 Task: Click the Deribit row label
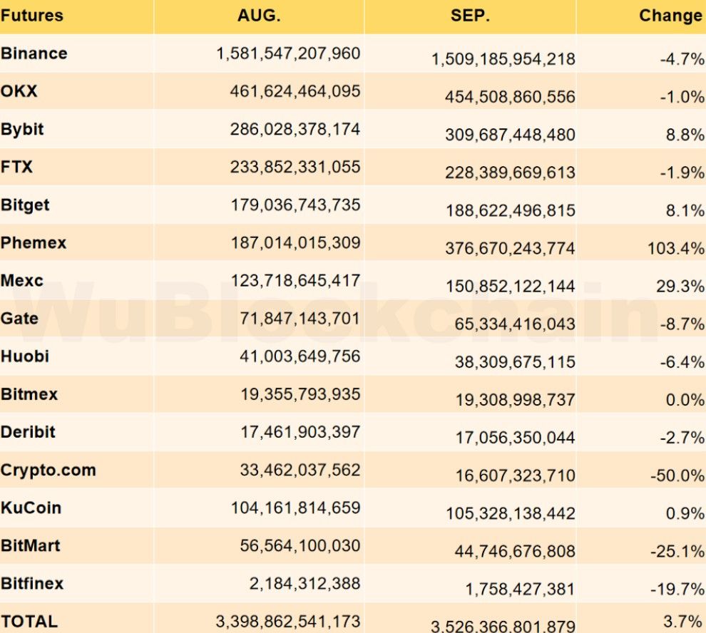(28, 432)
